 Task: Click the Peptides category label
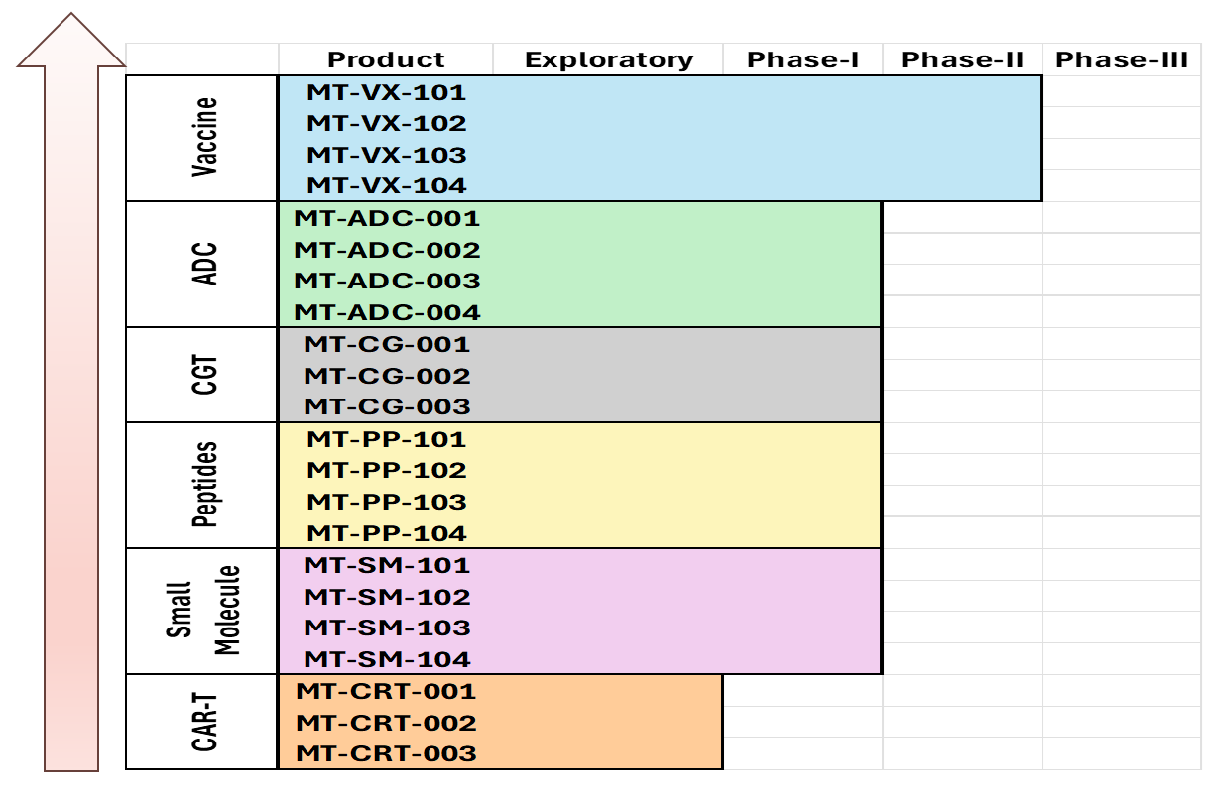coord(204,485)
